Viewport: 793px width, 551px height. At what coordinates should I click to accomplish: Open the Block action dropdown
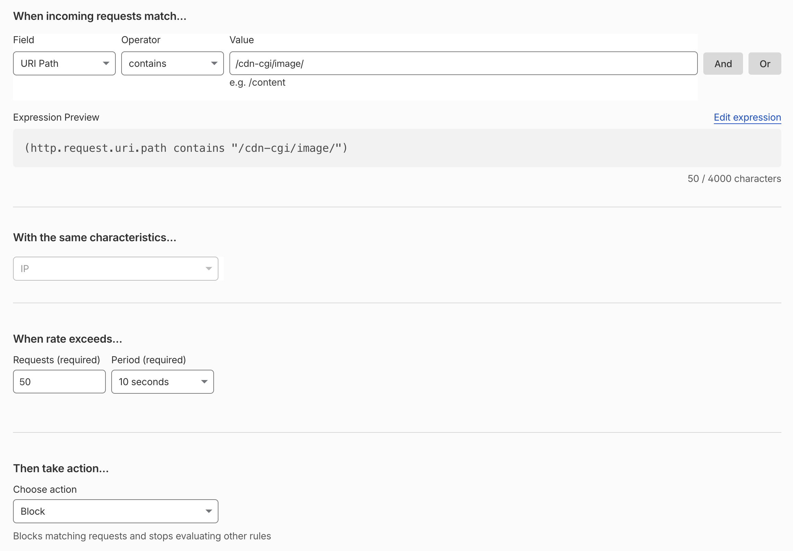point(115,511)
